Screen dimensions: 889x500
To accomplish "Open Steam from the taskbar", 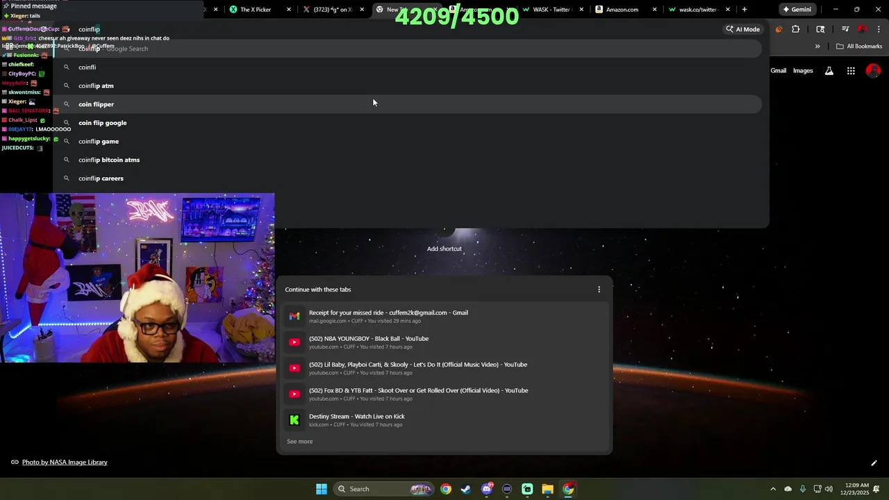I will tap(466, 489).
